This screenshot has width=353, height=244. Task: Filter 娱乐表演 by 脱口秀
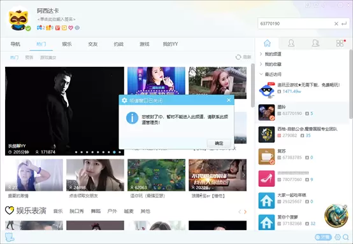76,211
